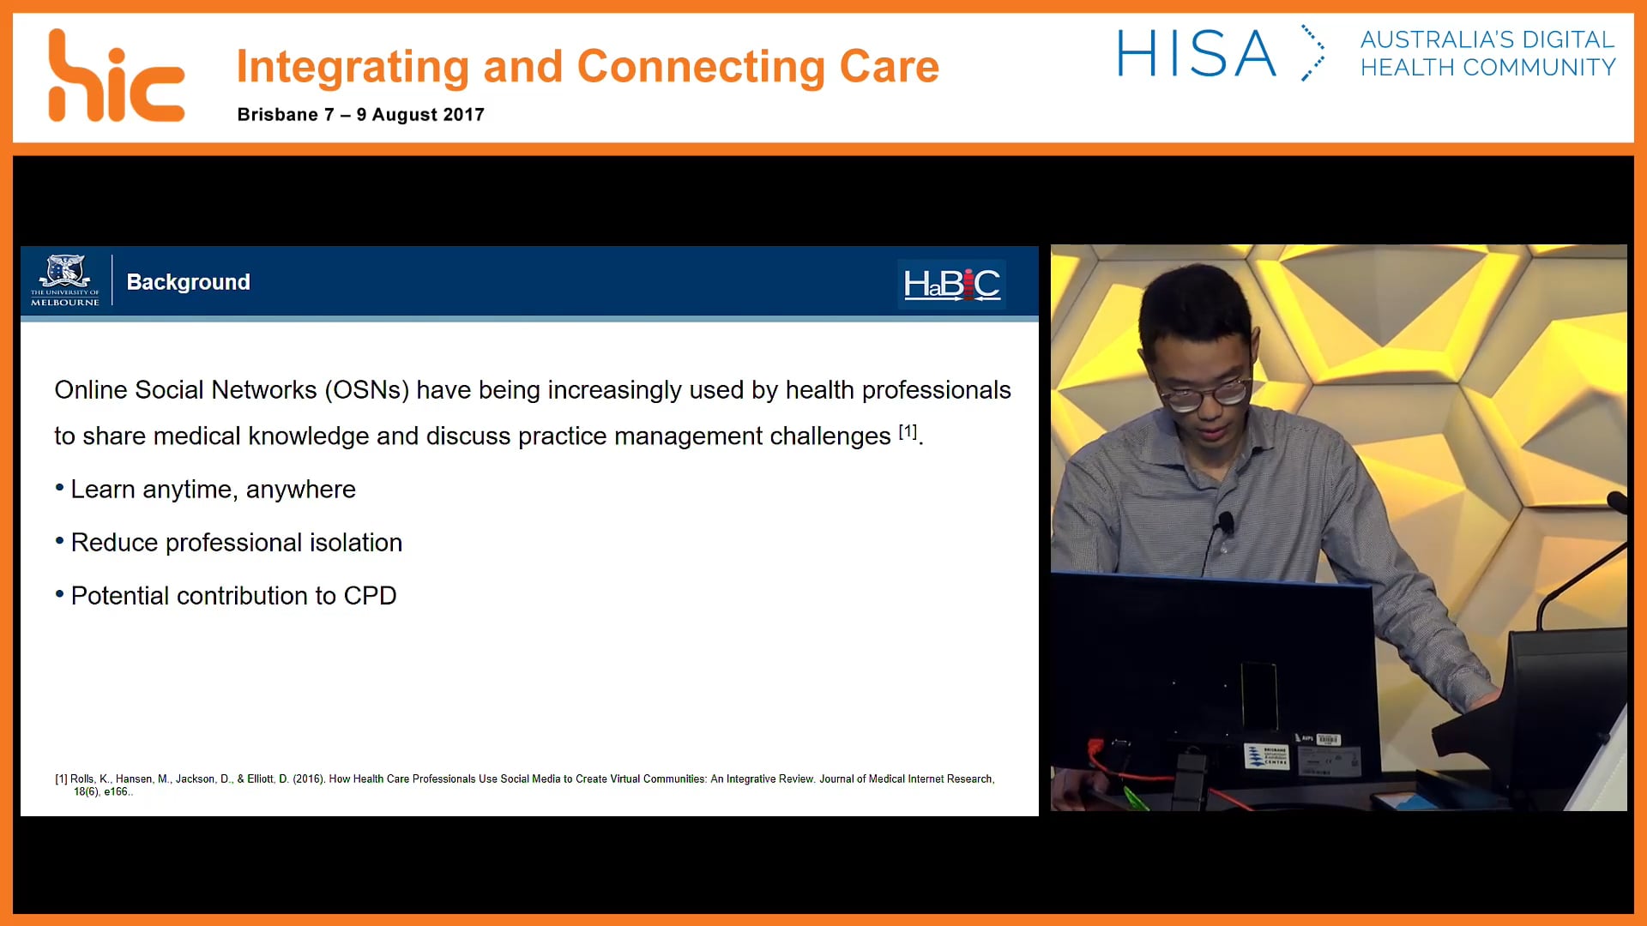Collapse the orange header banner
This screenshot has height=926, width=1647.
point(823,75)
